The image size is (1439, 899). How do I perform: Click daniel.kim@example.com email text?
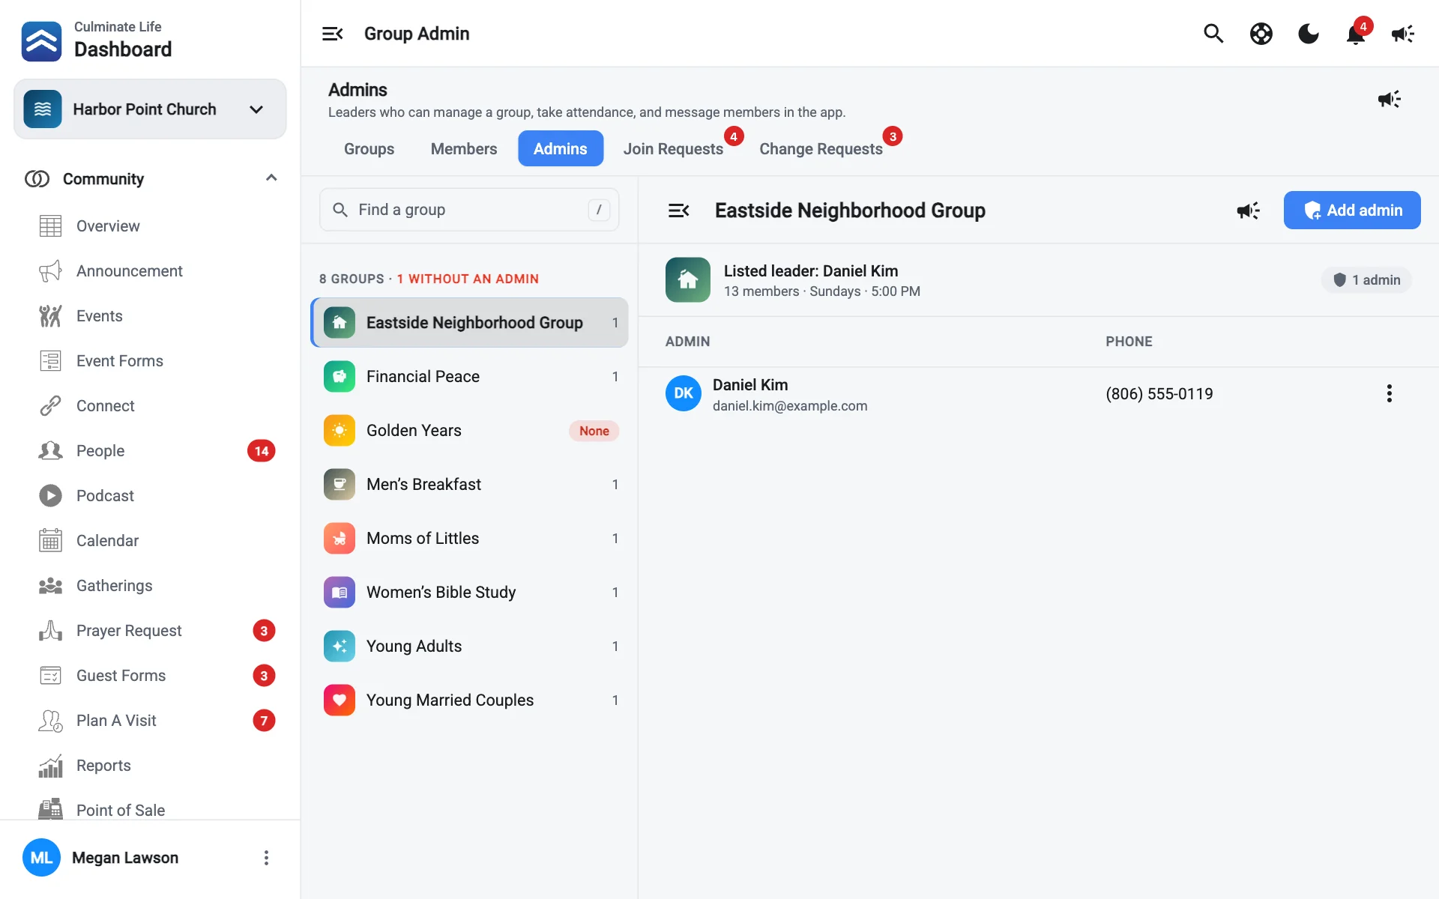point(790,406)
